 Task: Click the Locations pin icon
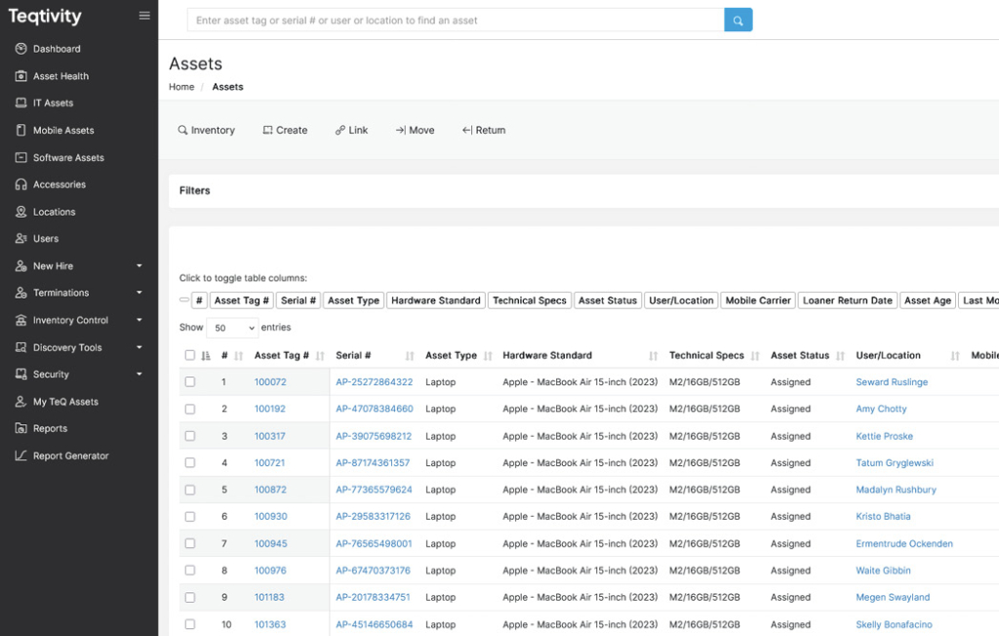pos(21,212)
